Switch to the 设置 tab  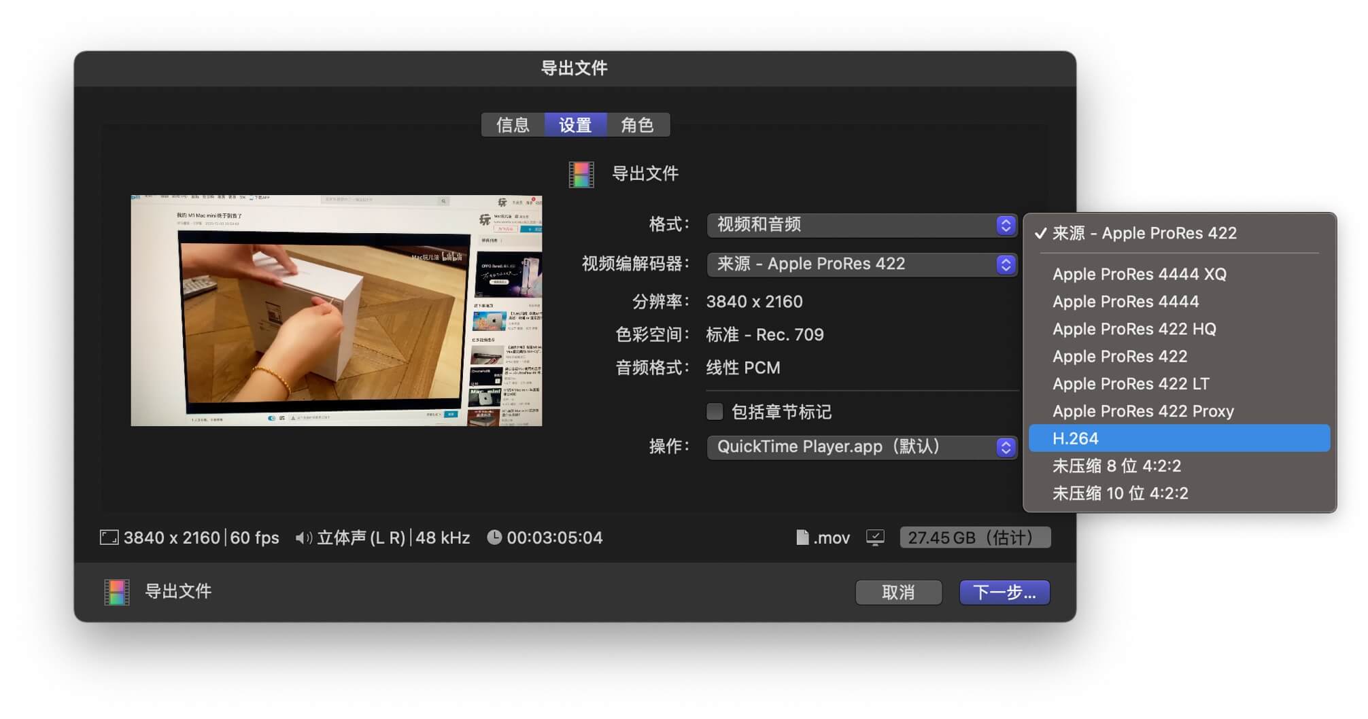(x=575, y=125)
